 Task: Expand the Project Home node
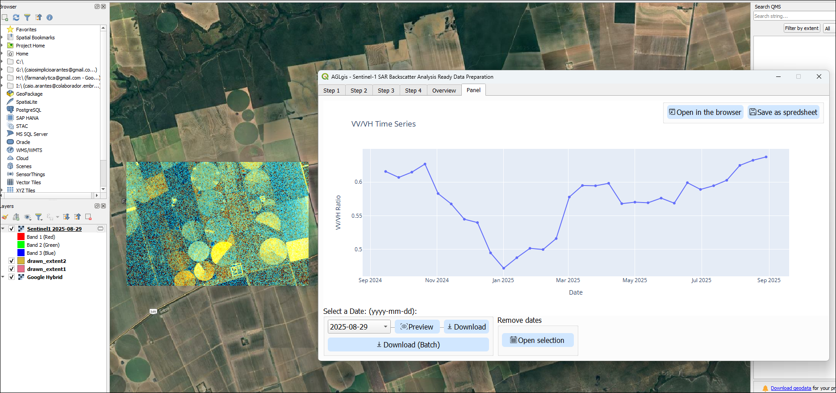pyautogui.click(x=2, y=46)
